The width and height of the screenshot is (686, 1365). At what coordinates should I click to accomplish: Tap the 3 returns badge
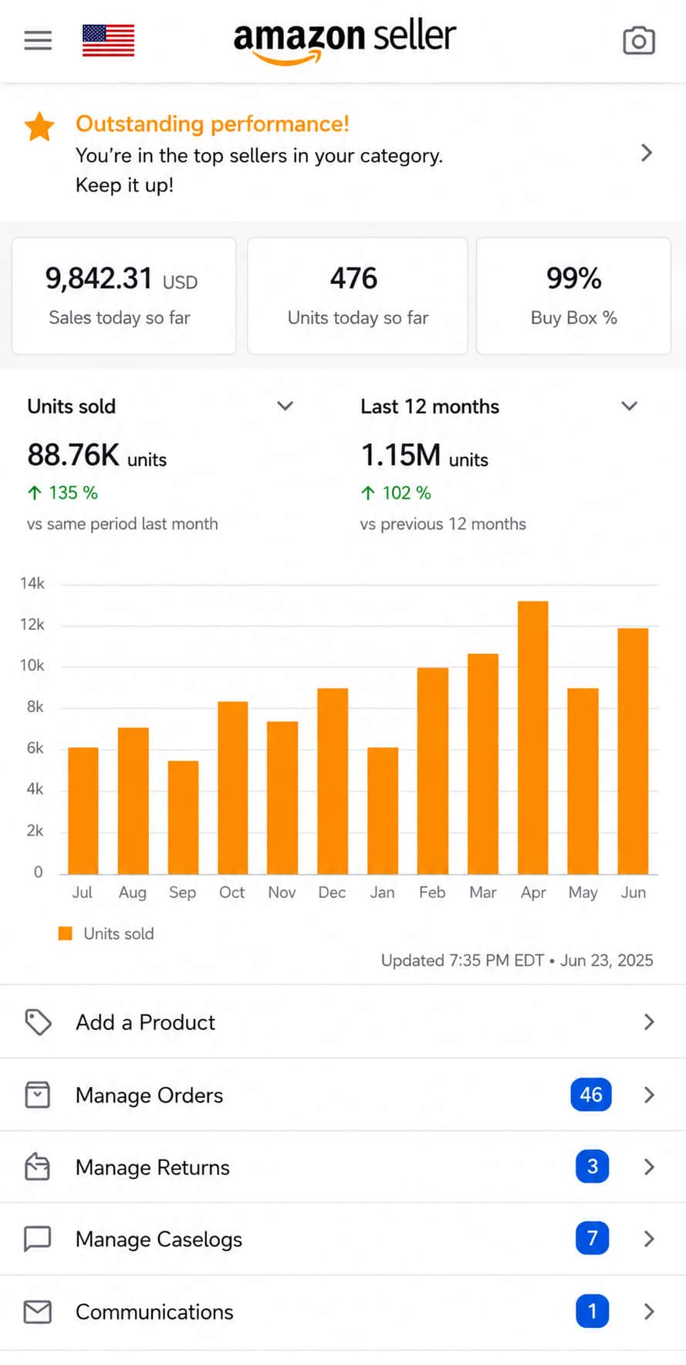(592, 1167)
